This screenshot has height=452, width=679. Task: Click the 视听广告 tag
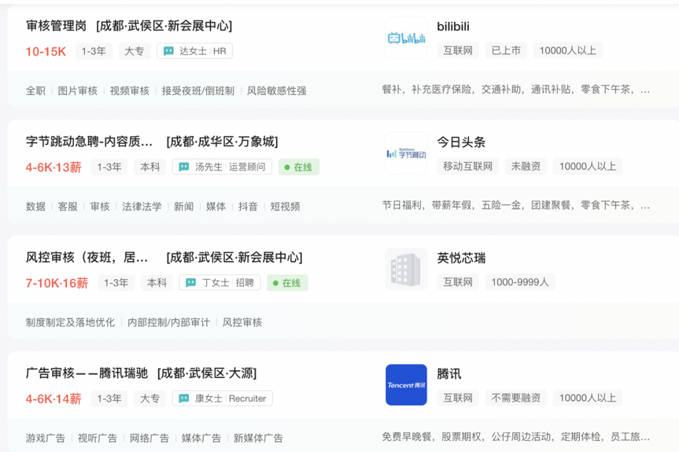pos(98,438)
